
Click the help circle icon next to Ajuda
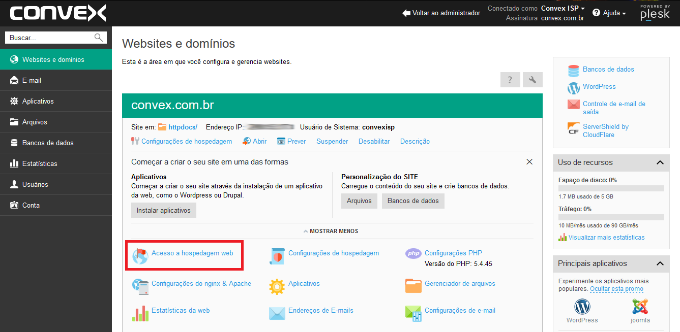597,13
